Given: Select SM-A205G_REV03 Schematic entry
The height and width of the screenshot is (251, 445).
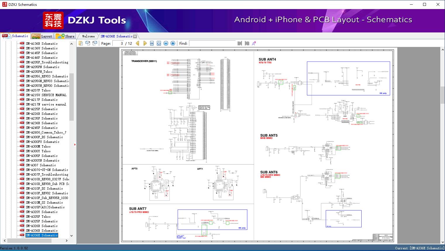Looking at the screenshot, I should [x=47, y=76].
